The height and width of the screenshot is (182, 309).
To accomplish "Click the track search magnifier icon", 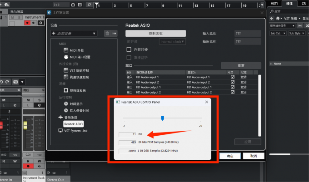I will [89, 5].
